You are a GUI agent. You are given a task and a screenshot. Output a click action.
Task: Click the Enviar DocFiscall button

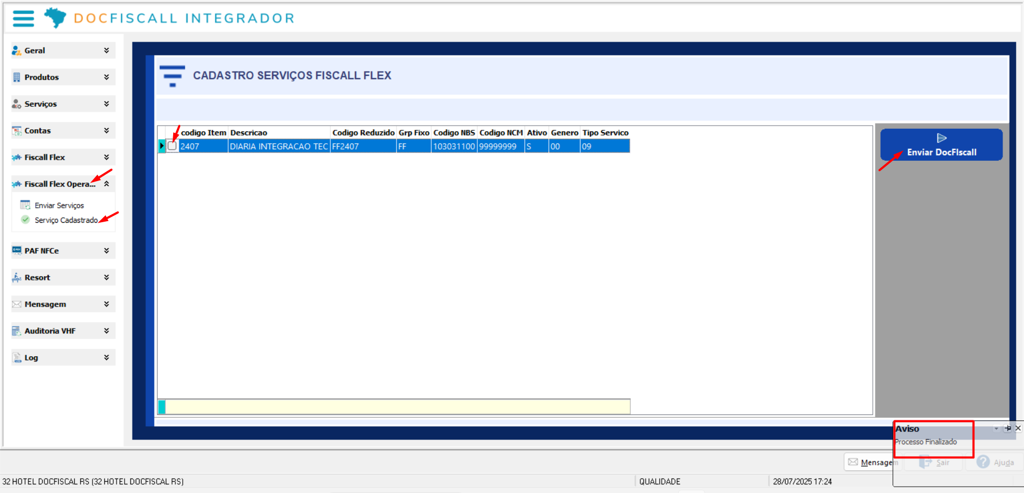pos(941,145)
